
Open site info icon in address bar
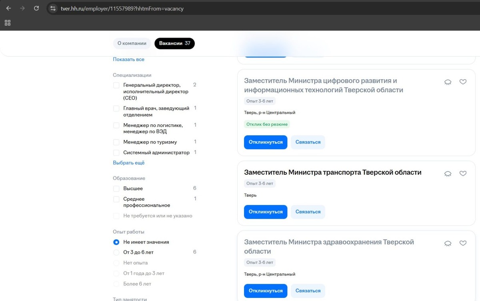coord(53,8)
